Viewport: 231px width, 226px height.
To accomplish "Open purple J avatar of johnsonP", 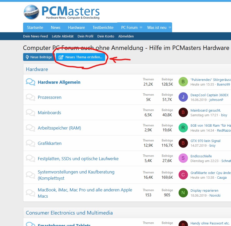I will tap(183, 97).
